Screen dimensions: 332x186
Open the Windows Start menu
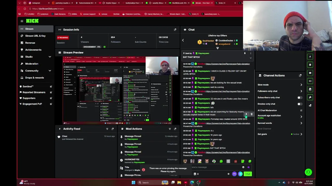[133, 183]
